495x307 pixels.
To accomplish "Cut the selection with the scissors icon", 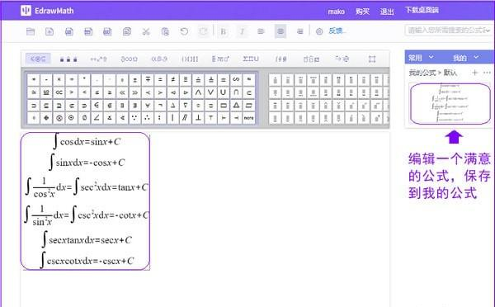I will 146,31.
